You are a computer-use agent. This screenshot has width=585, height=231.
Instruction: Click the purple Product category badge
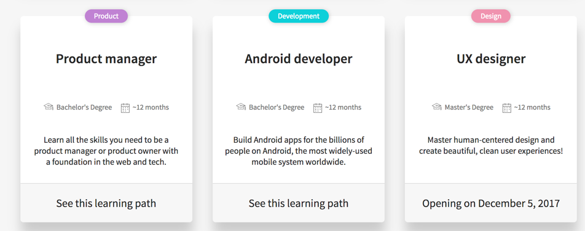(x=106, y=16)
